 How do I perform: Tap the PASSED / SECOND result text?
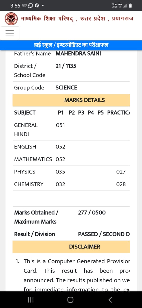tap(104, 234)
